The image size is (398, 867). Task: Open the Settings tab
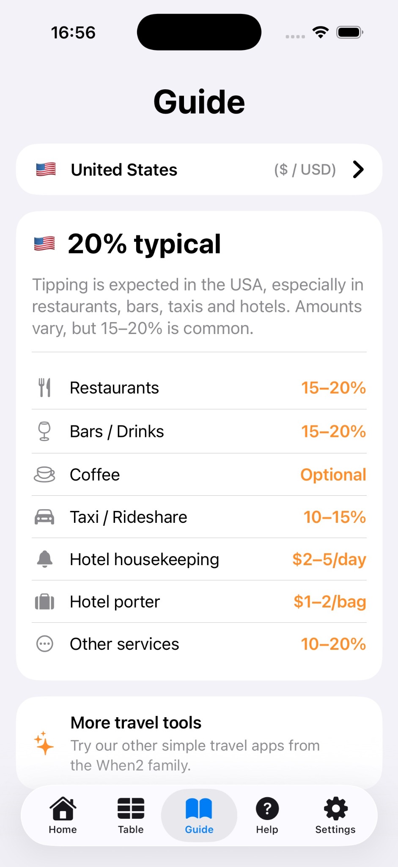335,815
